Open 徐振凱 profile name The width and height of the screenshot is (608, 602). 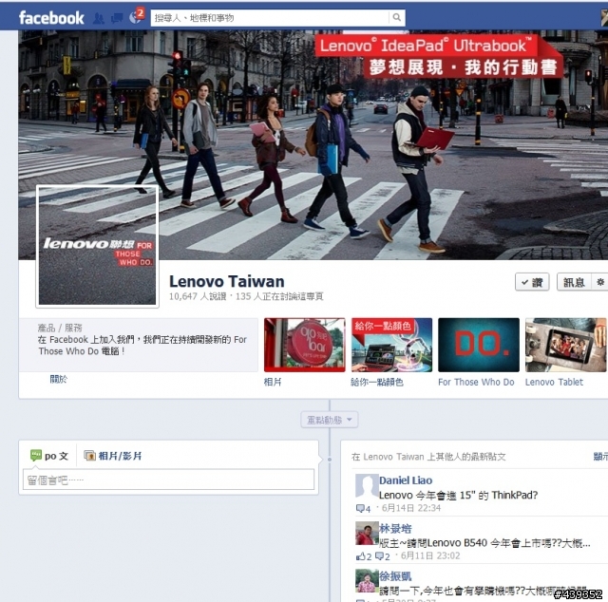coord(395,576)
